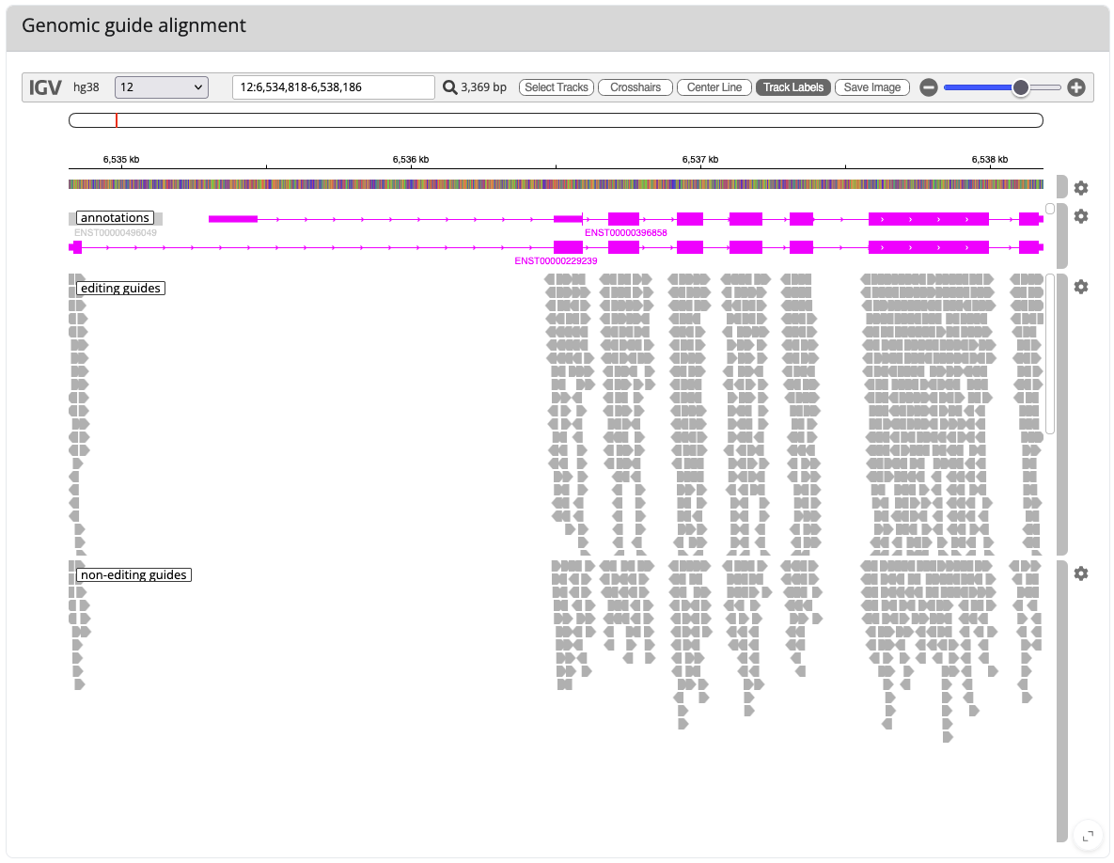Click the search magnifier icon
Viewport: 1114px width, 863px height.
[450, 86]
